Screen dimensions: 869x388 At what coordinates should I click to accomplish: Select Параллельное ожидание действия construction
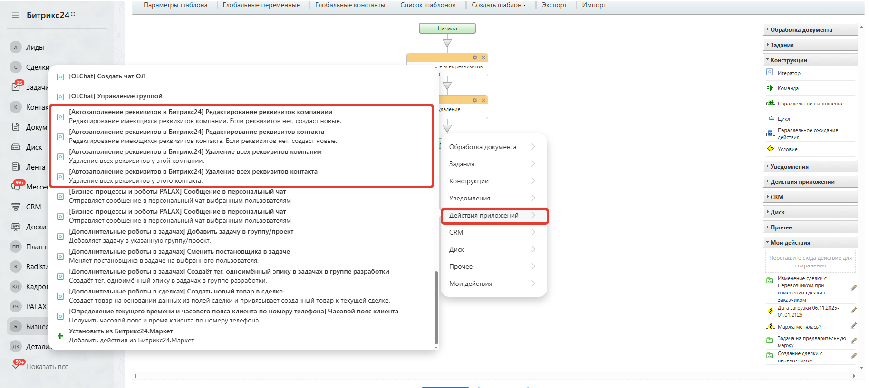[x=808, y=133]
